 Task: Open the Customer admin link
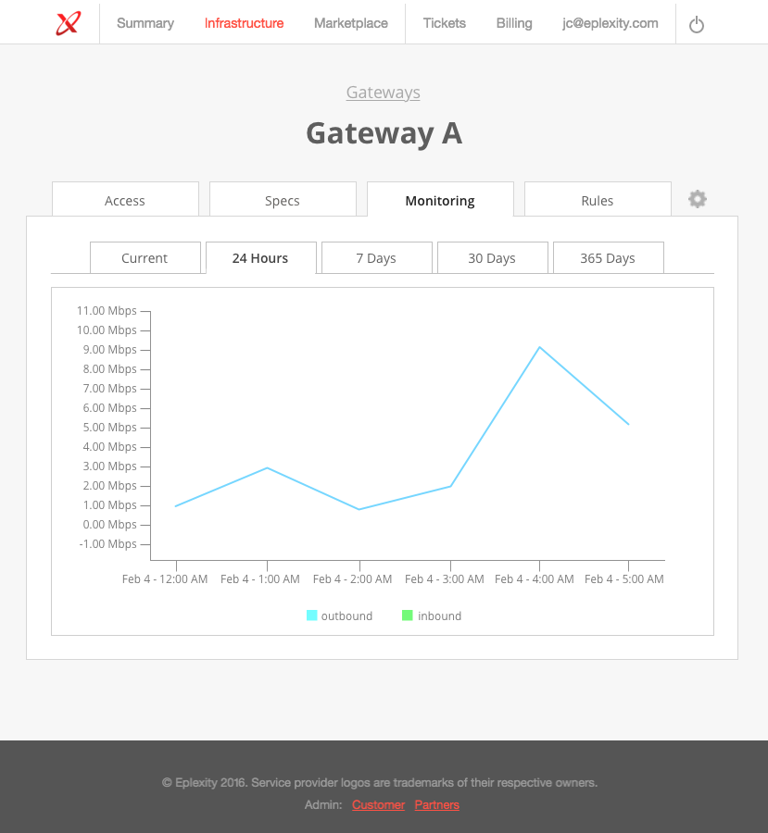378,805
